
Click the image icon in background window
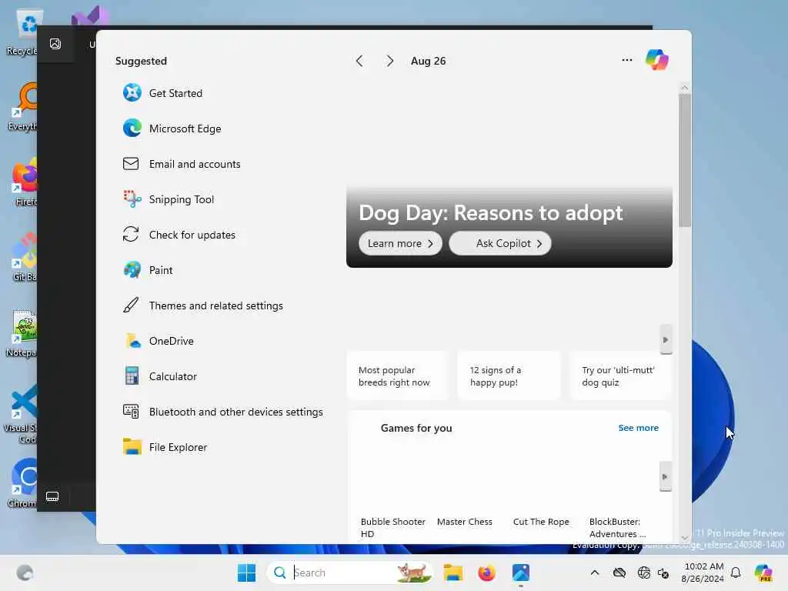click(x=55, y=44)
